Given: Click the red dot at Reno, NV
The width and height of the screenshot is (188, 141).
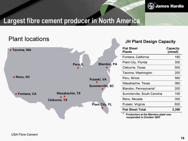Looking at the screenshot, I should pos(14,77).
